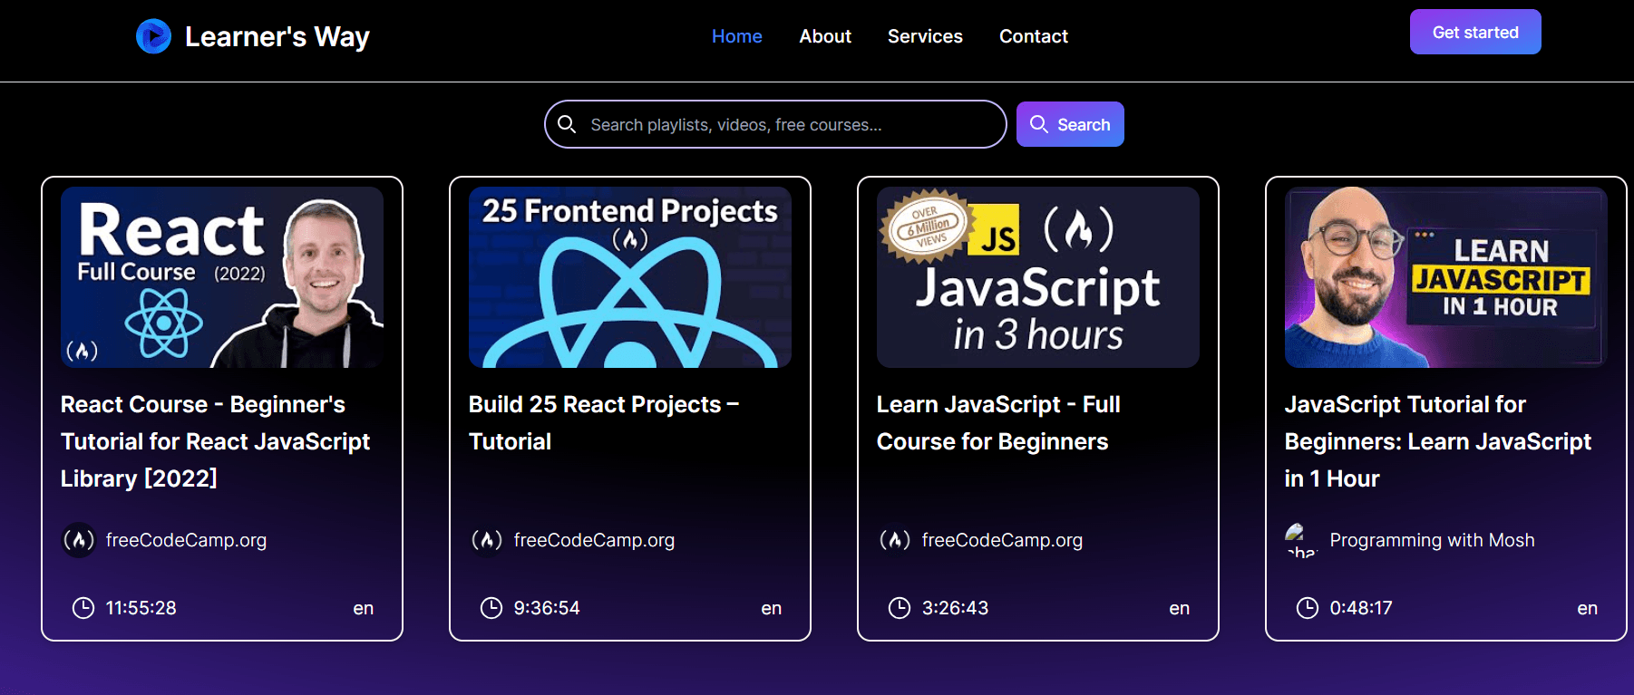
Task: Click the Learner's Way play logo icon
Action: (153, 36)
